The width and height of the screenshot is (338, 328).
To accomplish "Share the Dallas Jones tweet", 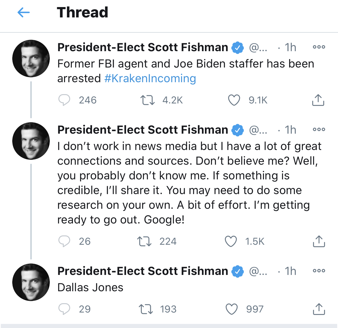I will click(319, 309).
